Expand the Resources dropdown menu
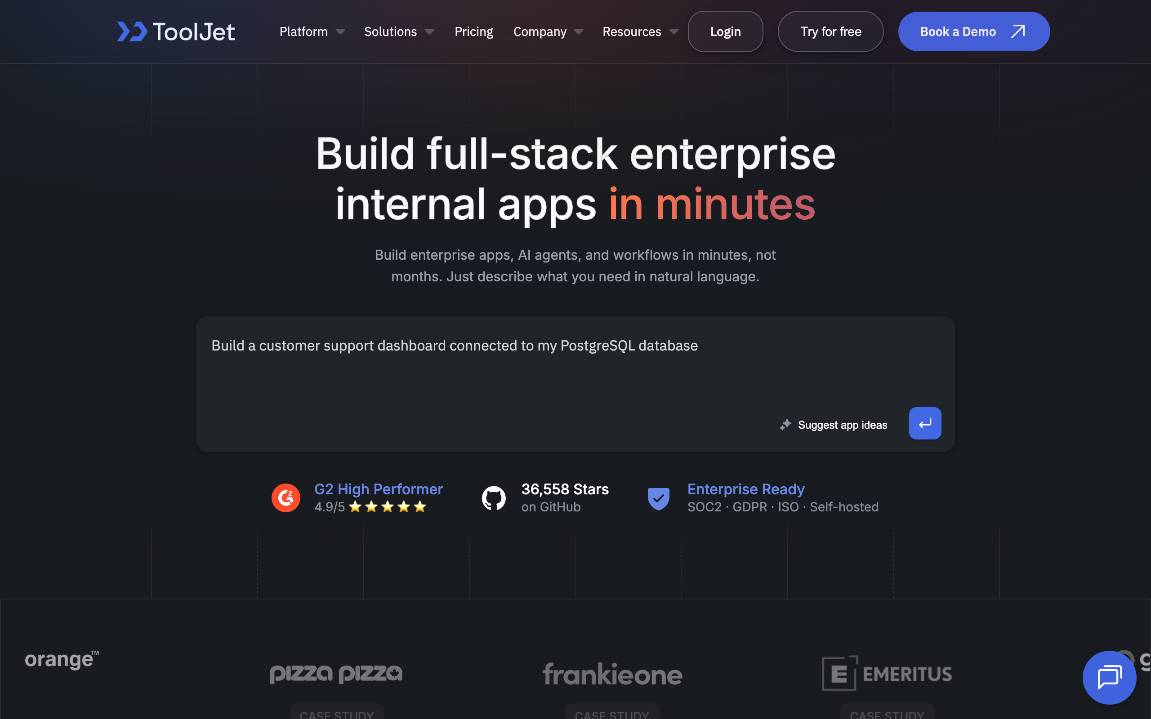Image resolution: width=1151 pixels, height=719 pixels. (x=640, y=31)
